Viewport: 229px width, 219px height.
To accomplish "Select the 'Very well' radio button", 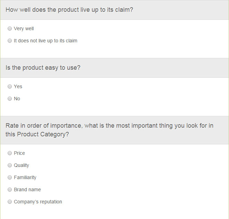I will pos(10,28).
